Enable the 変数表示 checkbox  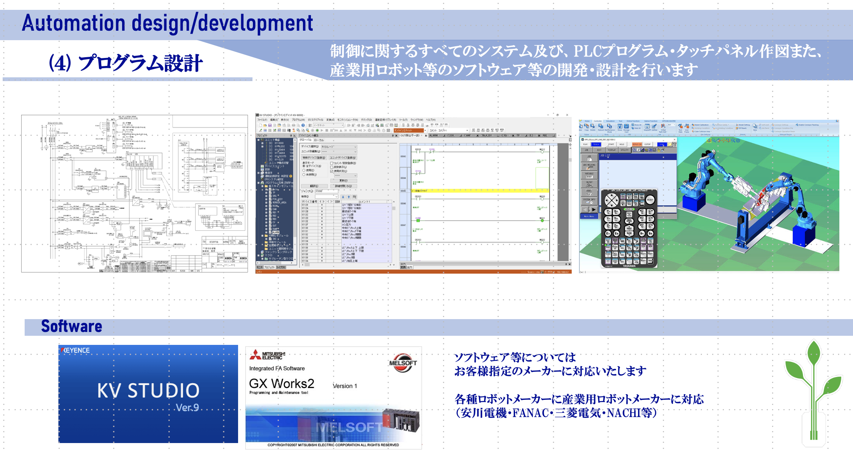(332, 167)
